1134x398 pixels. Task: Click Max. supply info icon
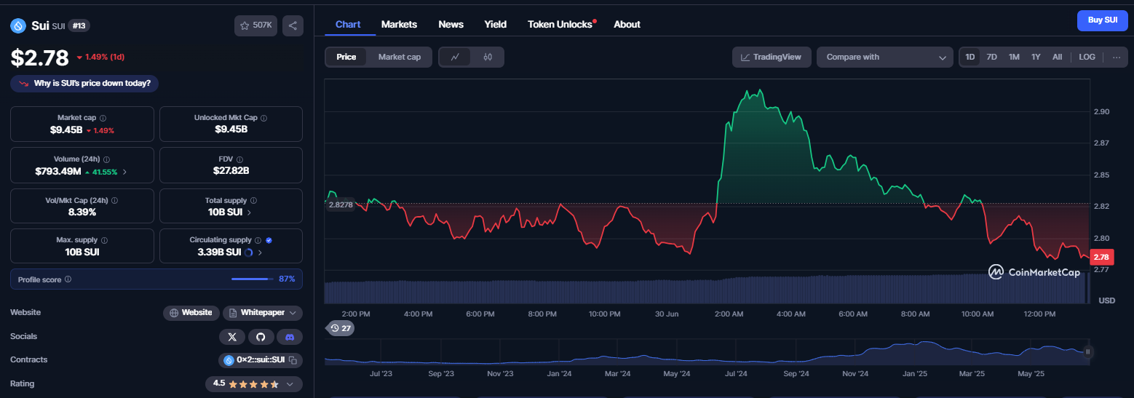(x=104, y=240)
